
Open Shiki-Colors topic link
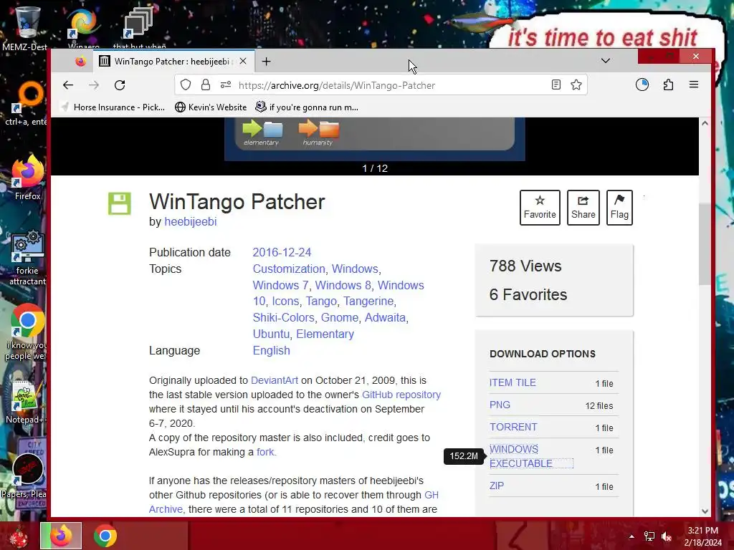283,317
